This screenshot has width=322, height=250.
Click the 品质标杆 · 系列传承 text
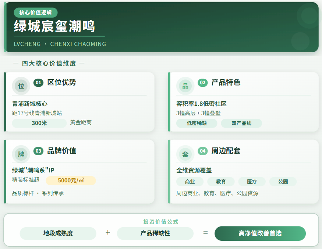click(x=38, y=193)
